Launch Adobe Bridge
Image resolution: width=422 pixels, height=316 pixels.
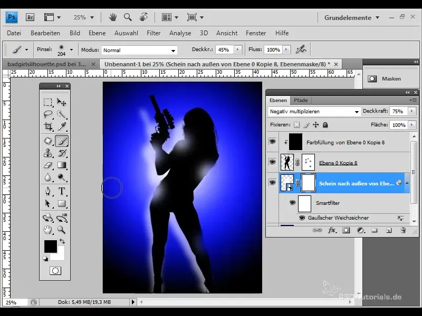[30, 17]
